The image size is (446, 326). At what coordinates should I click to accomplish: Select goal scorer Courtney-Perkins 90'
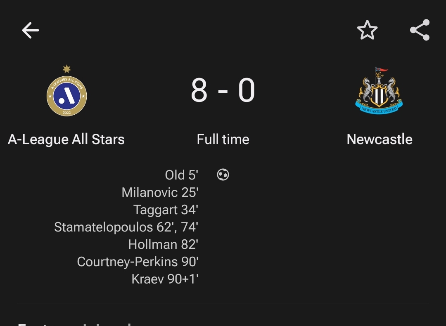pos(138,262)
